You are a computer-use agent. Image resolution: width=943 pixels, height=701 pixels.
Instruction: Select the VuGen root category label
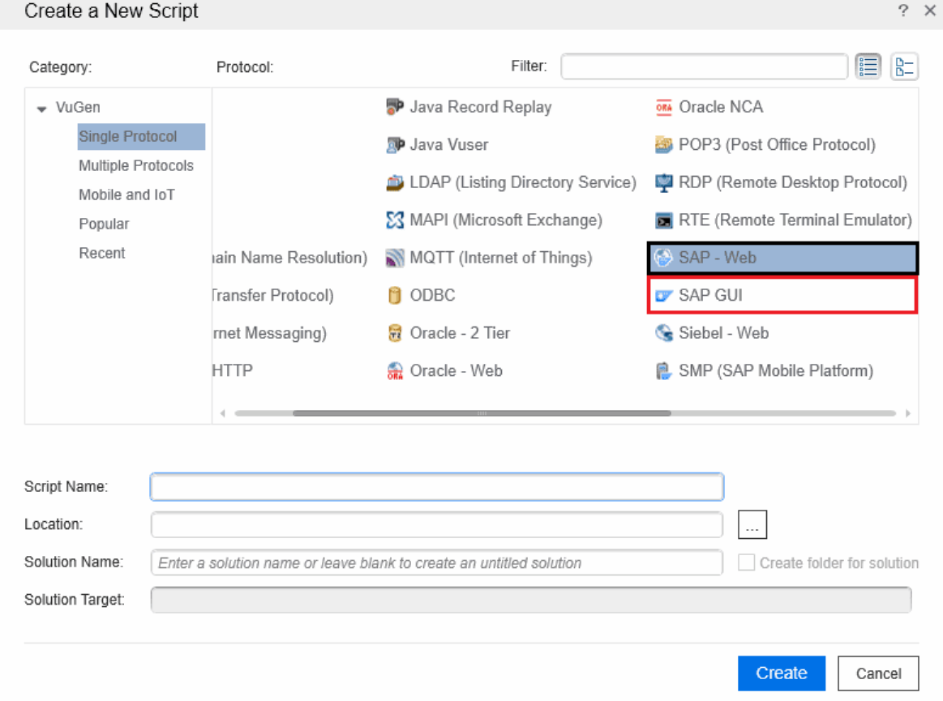click(78, 108)
